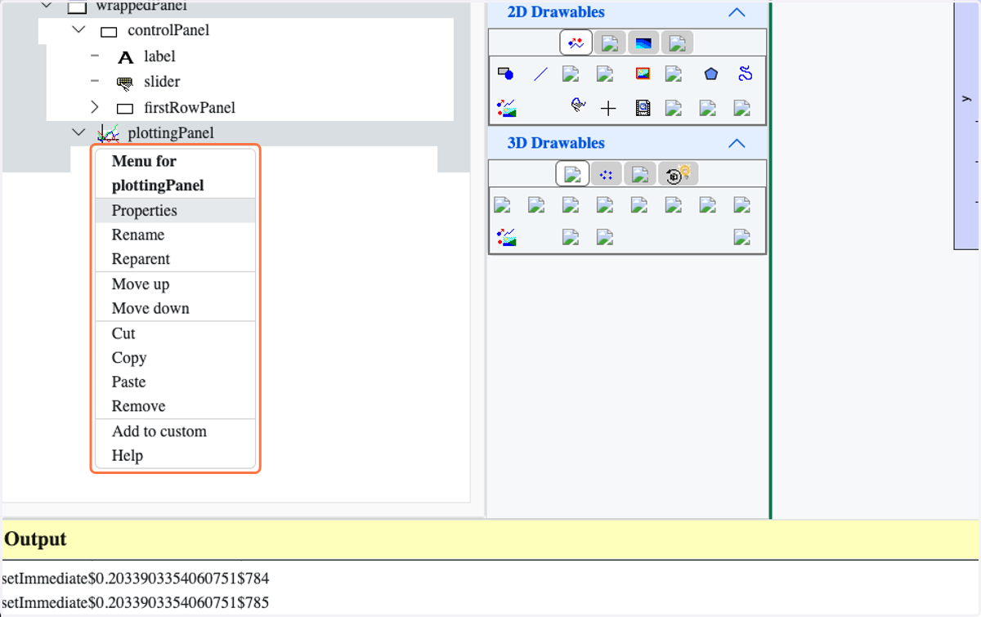Viewport: 981px width, 617px height.
Task: Click the Output panel heading
Action: tap(35, 539)
